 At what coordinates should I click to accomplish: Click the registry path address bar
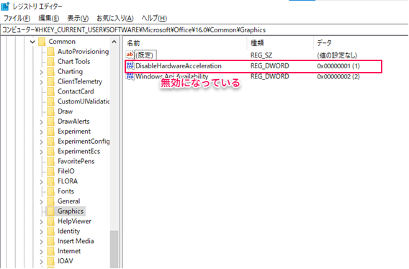204,29
